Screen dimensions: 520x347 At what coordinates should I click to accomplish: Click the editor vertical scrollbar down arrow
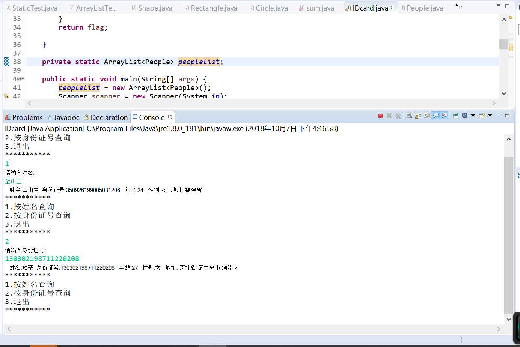pos(504,93)
